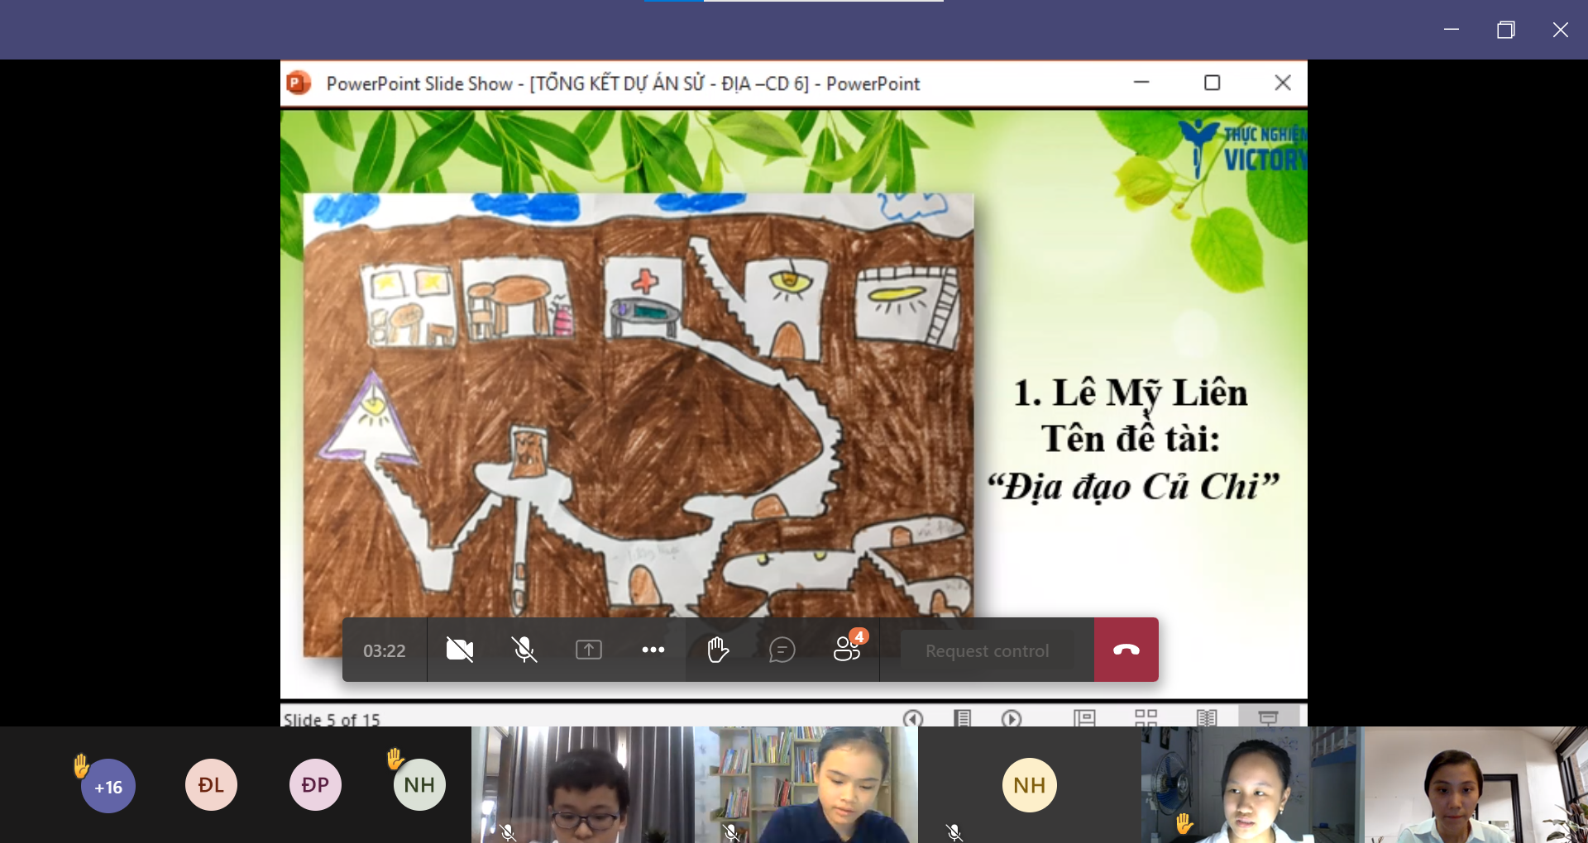Turn on the camera in meeting toolbar
The height and width of the screenshot is (843, 1588).
tap(460, 650)
